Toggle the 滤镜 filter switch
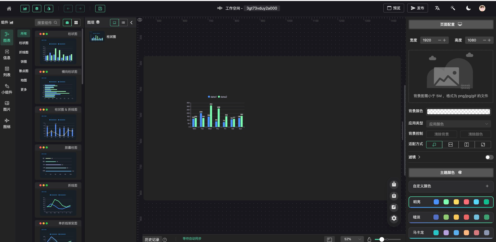Image resolution: width=496 pixels, height=242 pixels. pyautogui.click(x=489, y=157)
